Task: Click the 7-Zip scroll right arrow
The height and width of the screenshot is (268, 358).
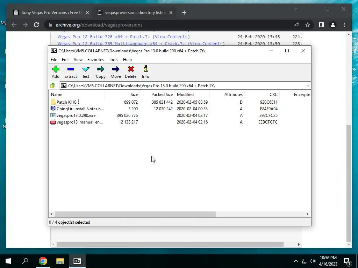Action: point(308,214)
